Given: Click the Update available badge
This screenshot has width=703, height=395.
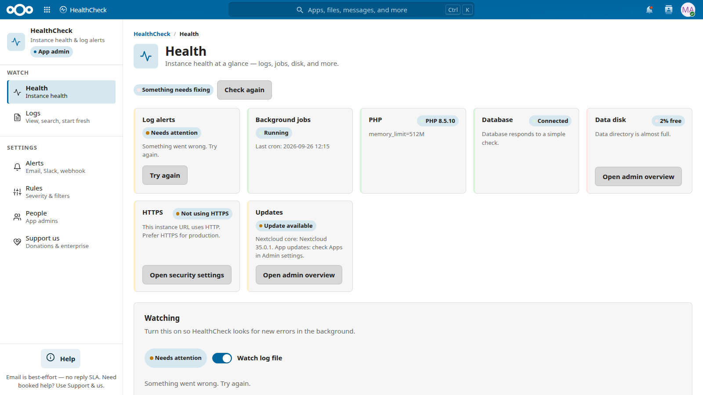Looking at the screenshot, I should click(x=286, y=226).
